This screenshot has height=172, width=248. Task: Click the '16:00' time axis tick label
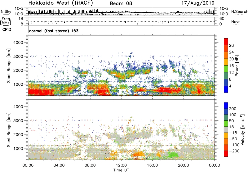point(152,165)
